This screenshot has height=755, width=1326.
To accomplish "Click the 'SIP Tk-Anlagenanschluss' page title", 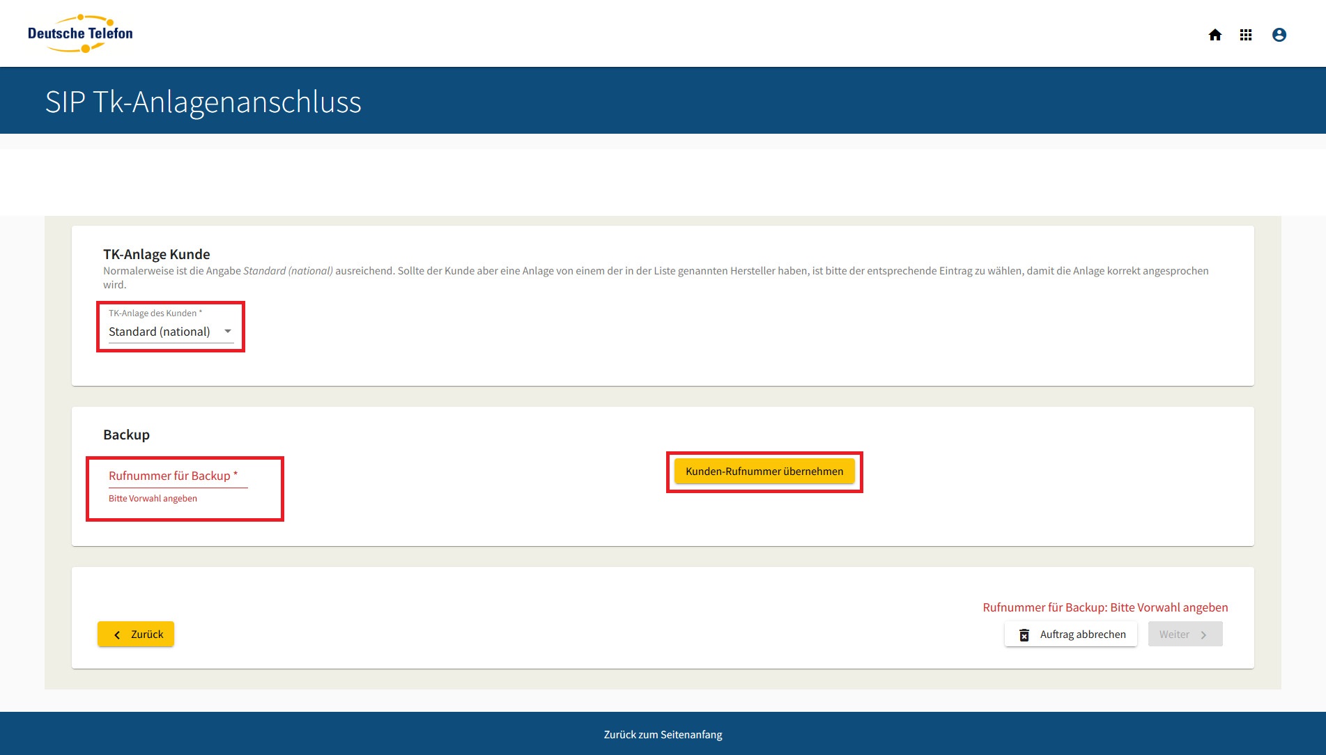I will [203, 102].
